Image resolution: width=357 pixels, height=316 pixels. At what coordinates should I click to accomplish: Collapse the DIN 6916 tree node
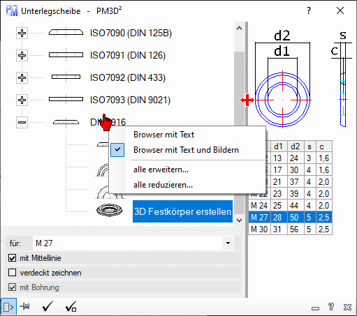pos(22,122)
